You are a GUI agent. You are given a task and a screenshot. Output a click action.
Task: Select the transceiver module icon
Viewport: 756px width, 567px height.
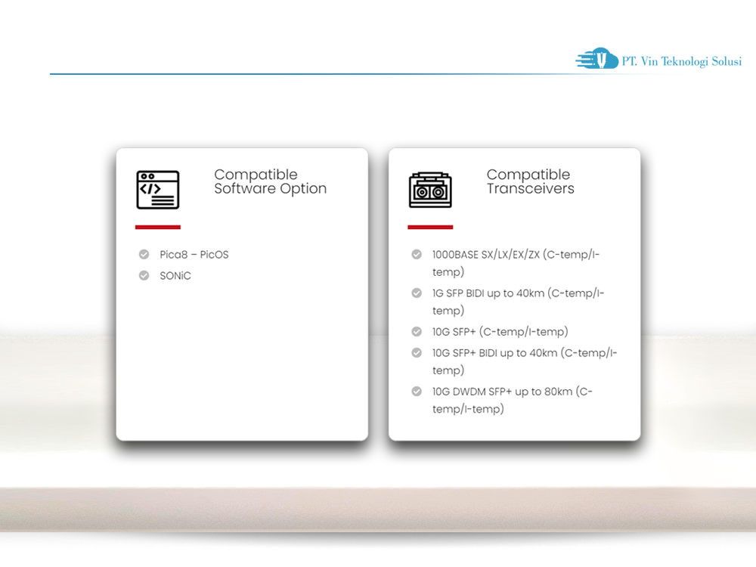pyautogui.click(x=430, y=190)
